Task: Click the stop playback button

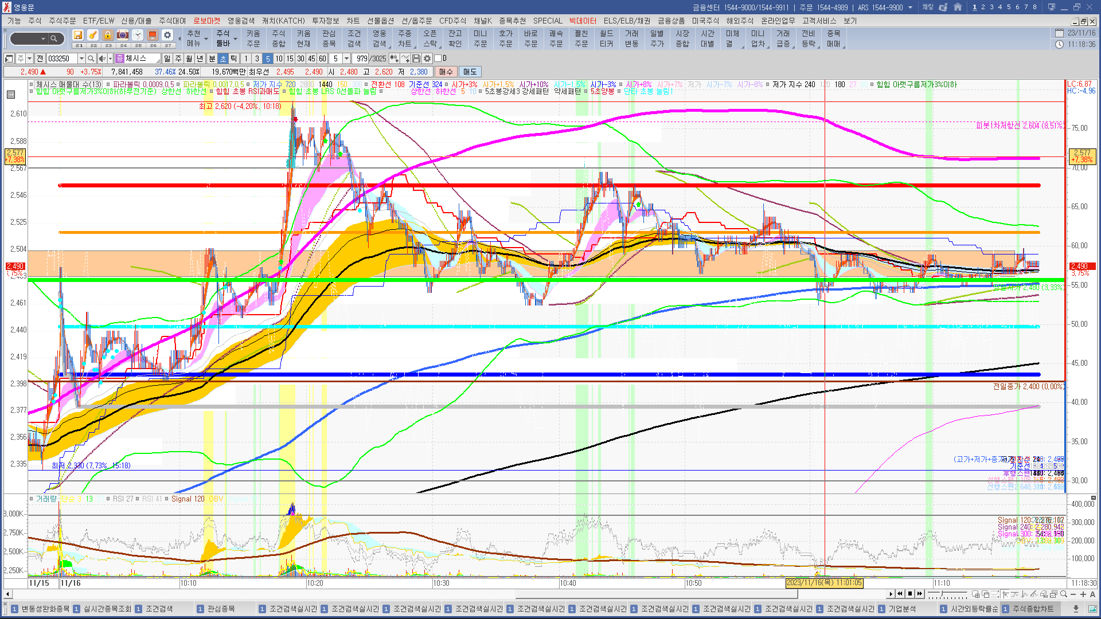Action: (x=909, y=594)
